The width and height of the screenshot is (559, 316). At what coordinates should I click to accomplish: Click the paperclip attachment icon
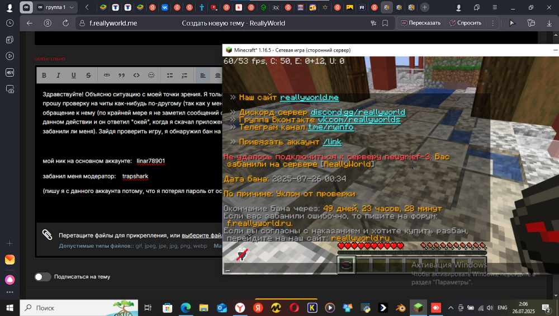47,234
